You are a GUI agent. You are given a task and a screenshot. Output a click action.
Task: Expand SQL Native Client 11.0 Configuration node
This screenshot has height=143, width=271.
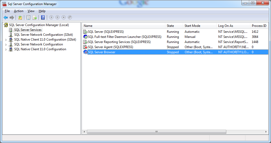[6, 49]
